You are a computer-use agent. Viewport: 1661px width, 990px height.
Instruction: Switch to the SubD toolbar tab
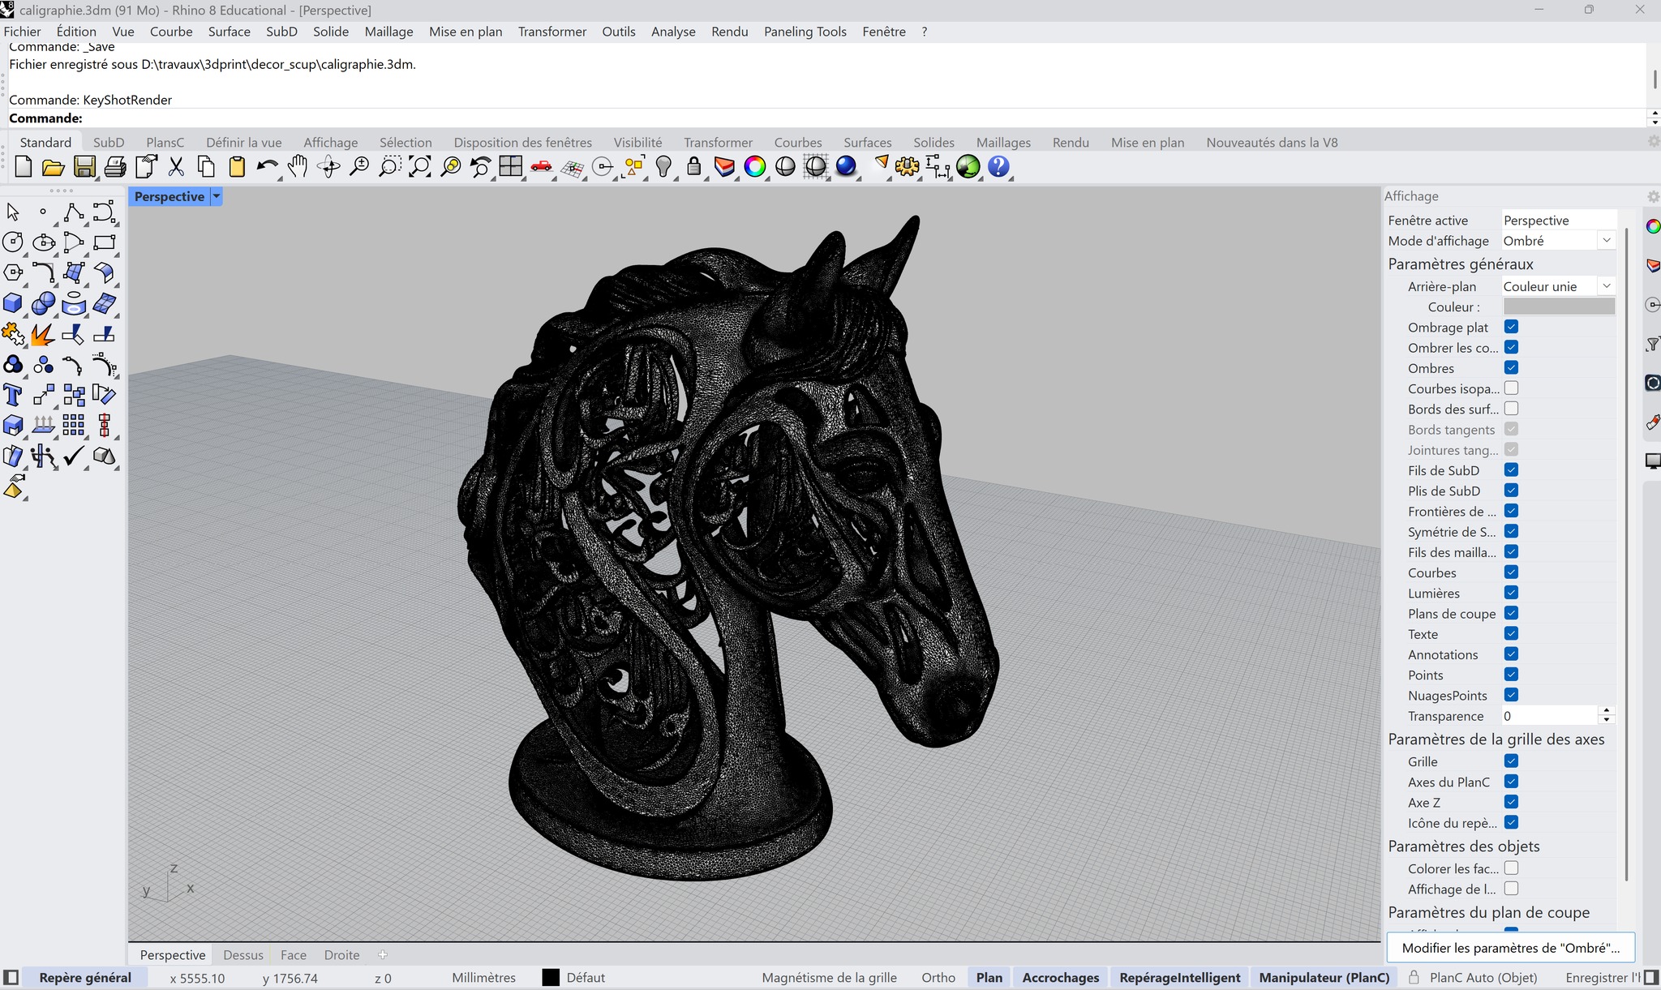point(109,142)
